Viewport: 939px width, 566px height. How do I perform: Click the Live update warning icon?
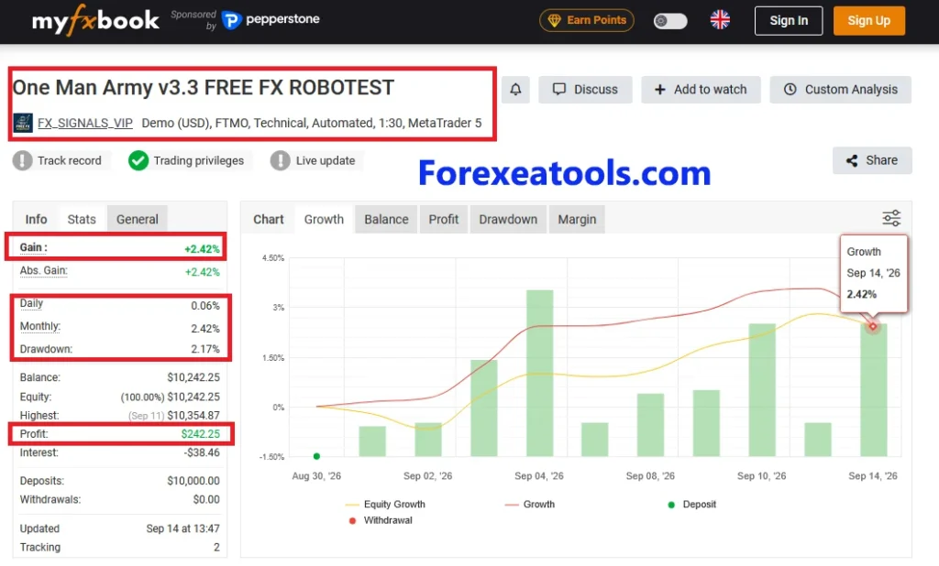[280, 160]
